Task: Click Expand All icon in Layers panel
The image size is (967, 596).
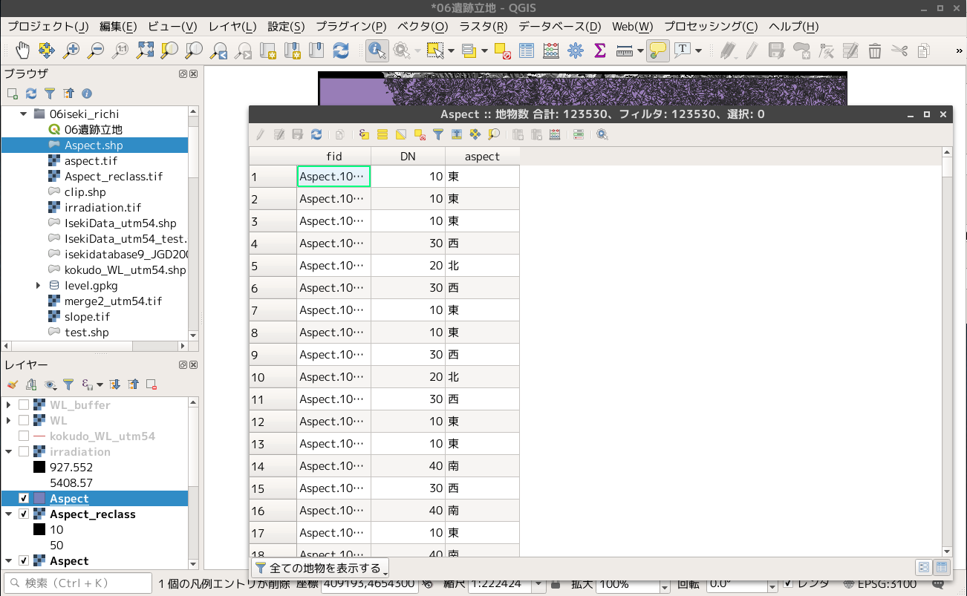Action: [115, 384]
